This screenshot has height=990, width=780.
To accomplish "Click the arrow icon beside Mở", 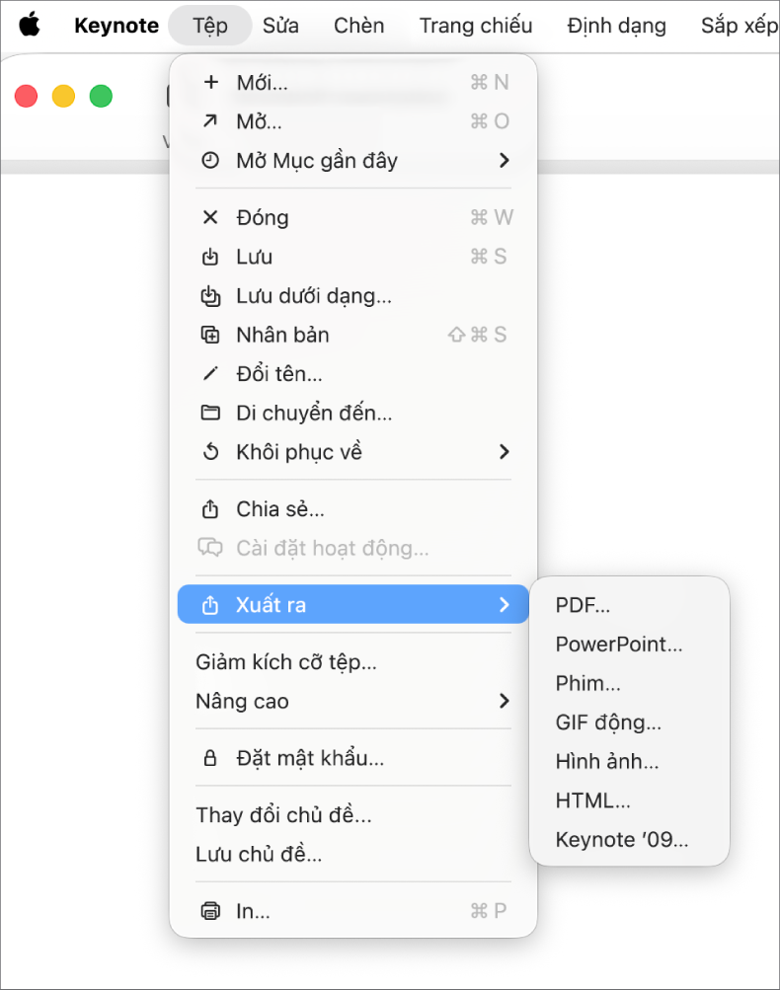I will 210,120.
